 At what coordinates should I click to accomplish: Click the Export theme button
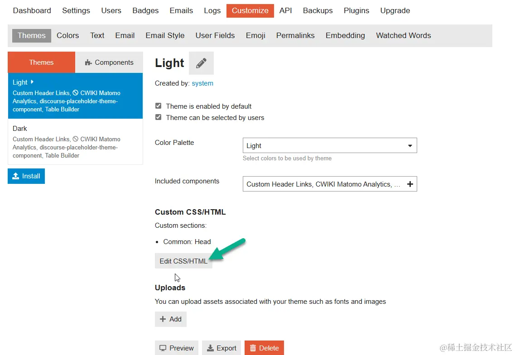pos(221,348)
